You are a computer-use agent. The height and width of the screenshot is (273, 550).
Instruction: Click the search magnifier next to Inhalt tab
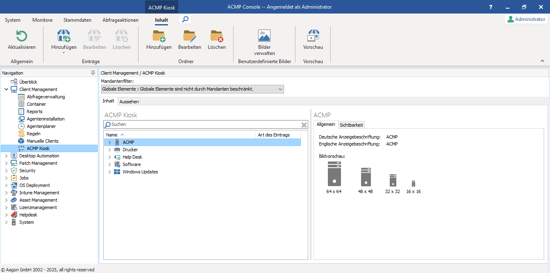[x=185, y=19]
